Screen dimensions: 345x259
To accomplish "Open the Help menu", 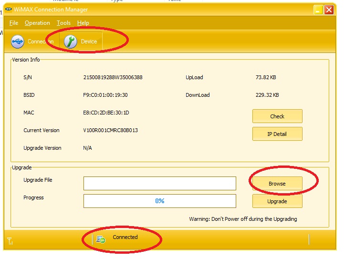I will point(83,23).
